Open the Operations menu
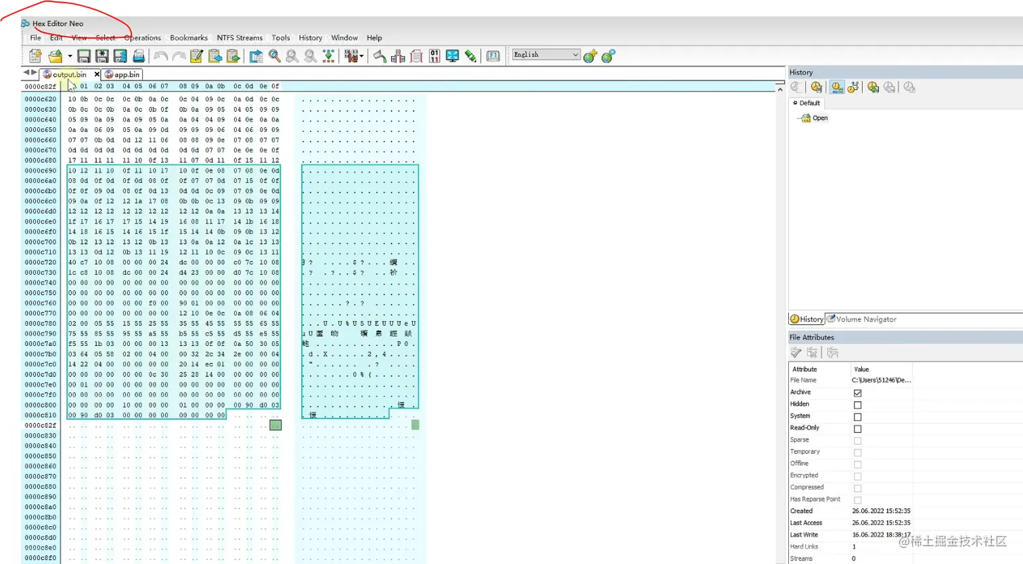This screenshot has height=564, width=1023. (143, 38)
